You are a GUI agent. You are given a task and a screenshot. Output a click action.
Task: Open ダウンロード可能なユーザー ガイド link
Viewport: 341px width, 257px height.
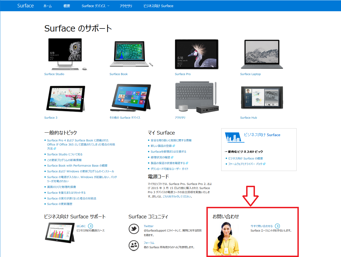pos(169,169)
